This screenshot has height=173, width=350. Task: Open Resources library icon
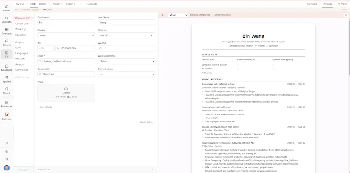(7, 104)
